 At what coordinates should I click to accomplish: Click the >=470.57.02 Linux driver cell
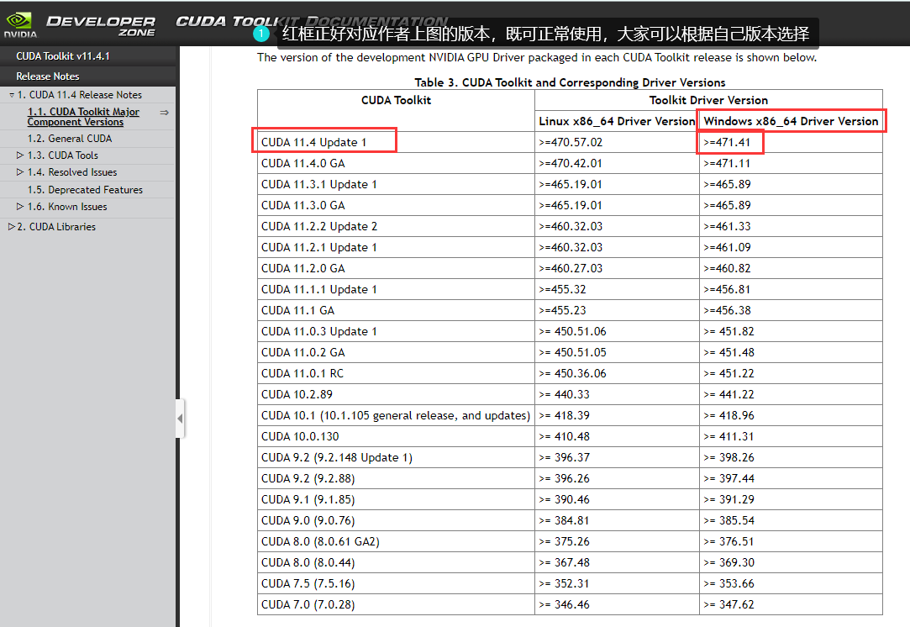617,142
